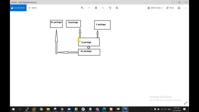Minimize the Photos window
The image size is (199, 112).
click(x=173, y=2)
